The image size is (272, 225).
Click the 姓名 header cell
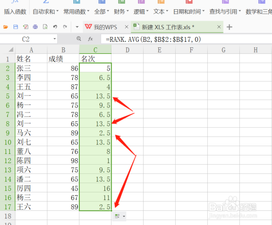31,59
